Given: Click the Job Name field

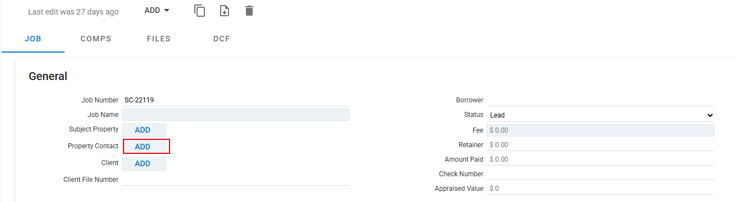Looking at the screenshot, I should [236, 115].
